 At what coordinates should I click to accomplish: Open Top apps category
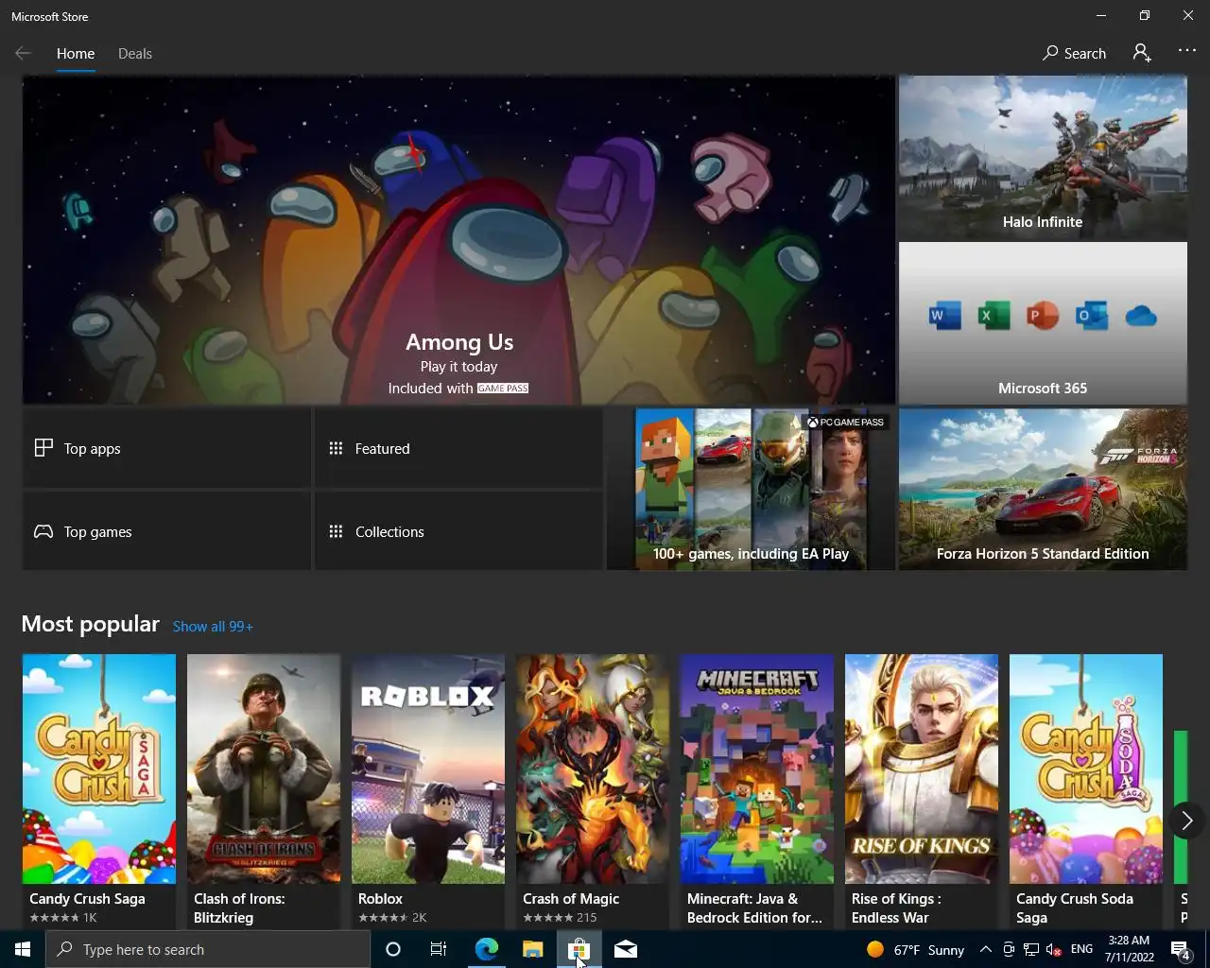[x=166, y=448]
